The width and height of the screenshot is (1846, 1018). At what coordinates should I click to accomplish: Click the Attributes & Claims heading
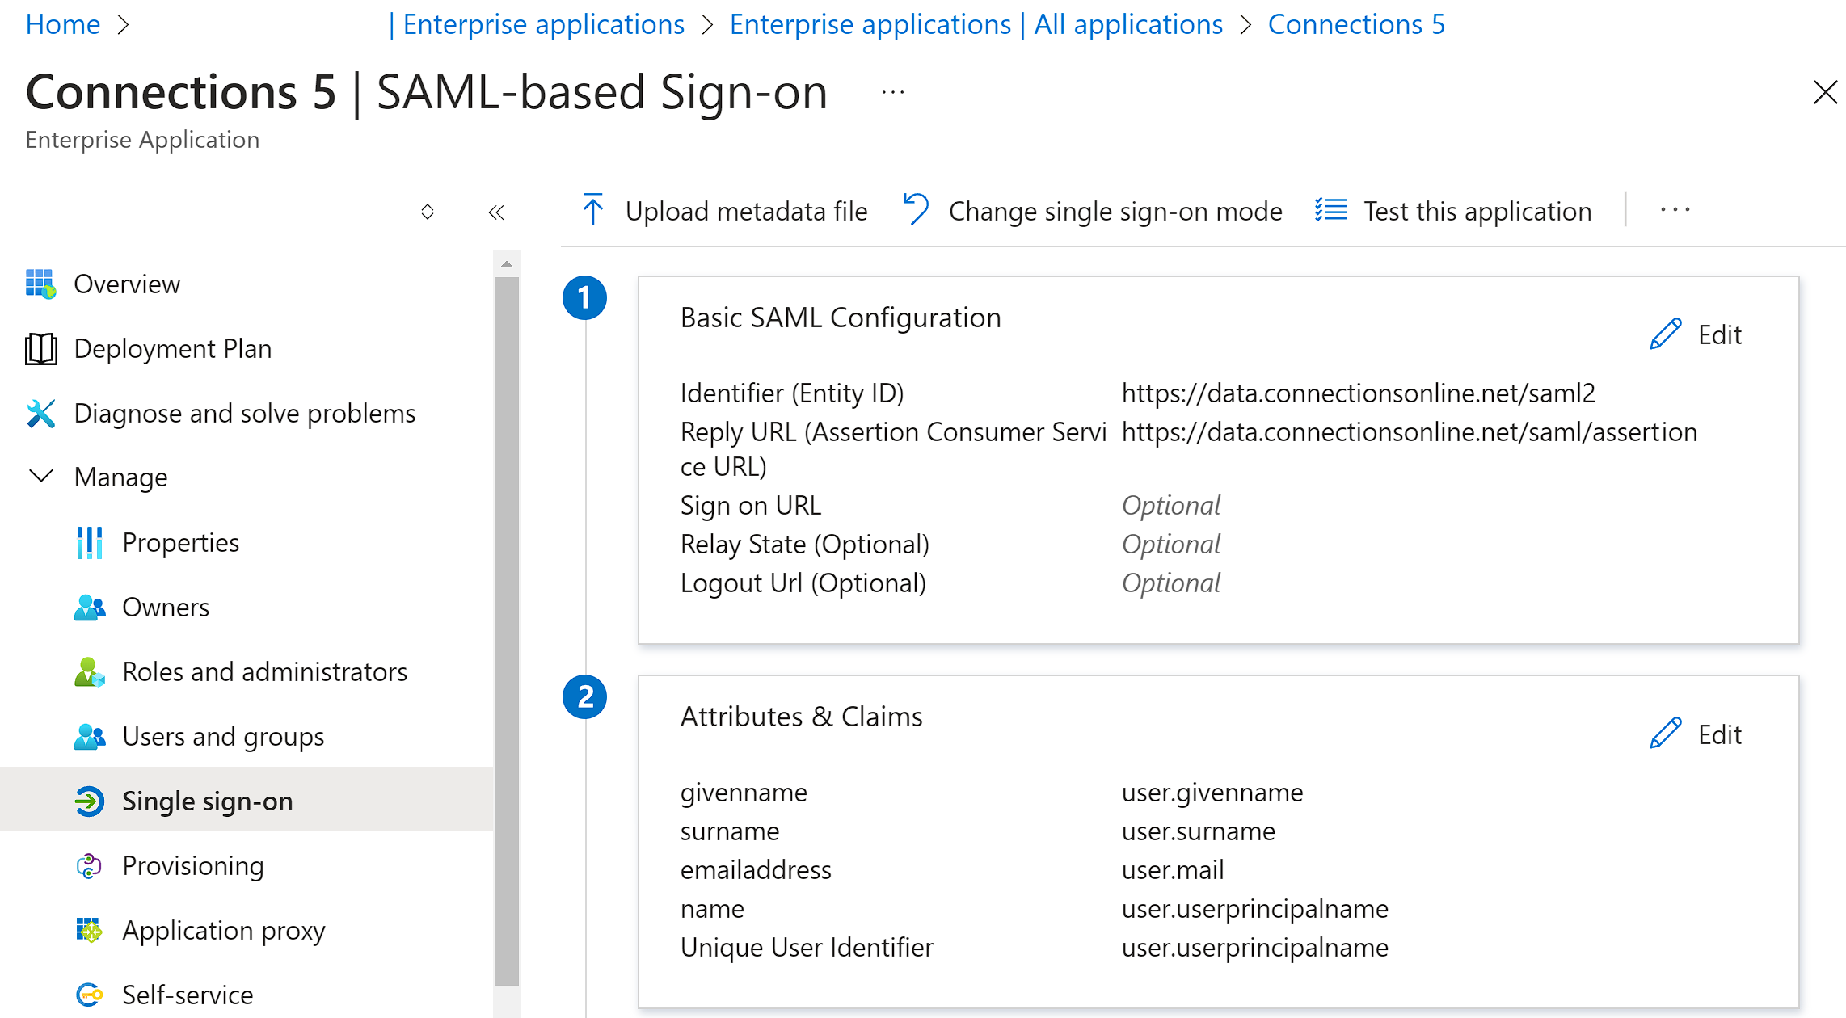point(802,717)
